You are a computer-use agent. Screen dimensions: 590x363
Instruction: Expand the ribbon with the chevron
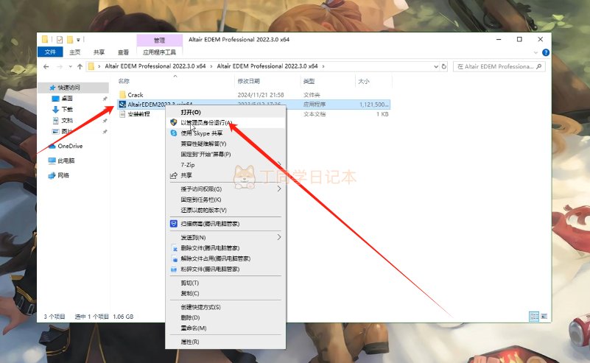pos(535,53)
